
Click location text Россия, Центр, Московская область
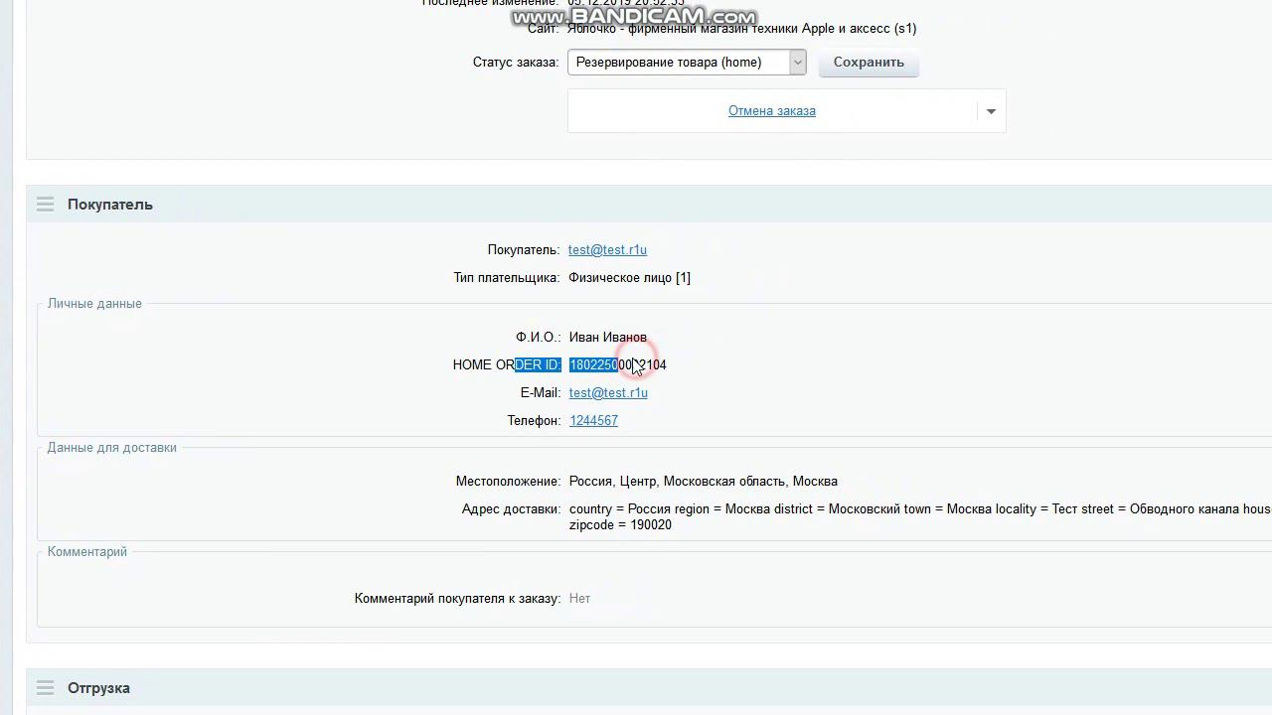[x=703, y=481]
